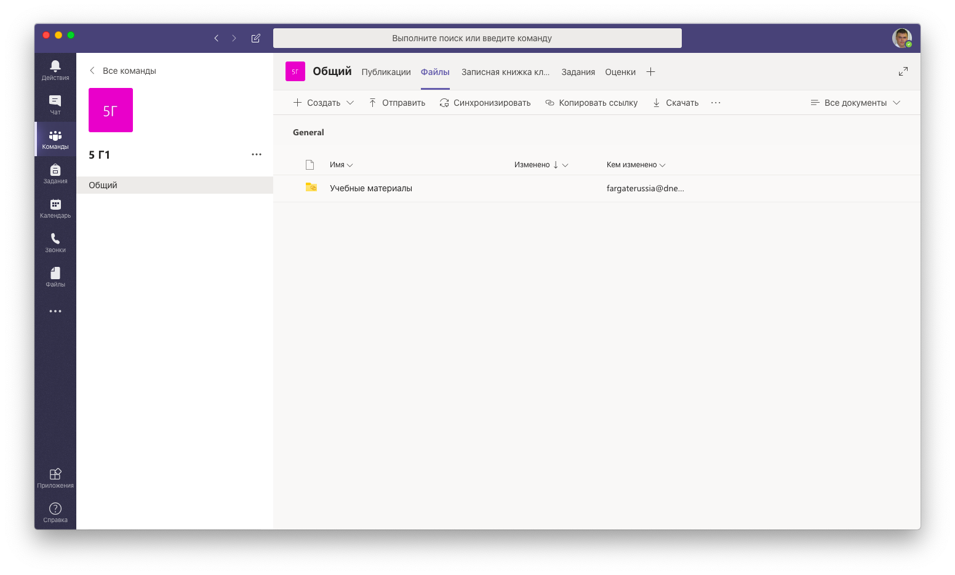Open the Кем изменено column menu
The width and height of the screenshot is (955, 575).
636,165
